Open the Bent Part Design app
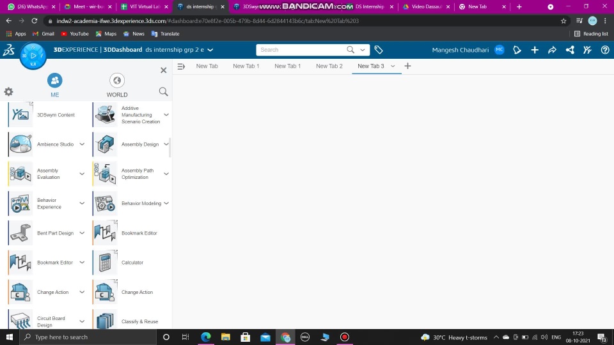 [20, 233]
